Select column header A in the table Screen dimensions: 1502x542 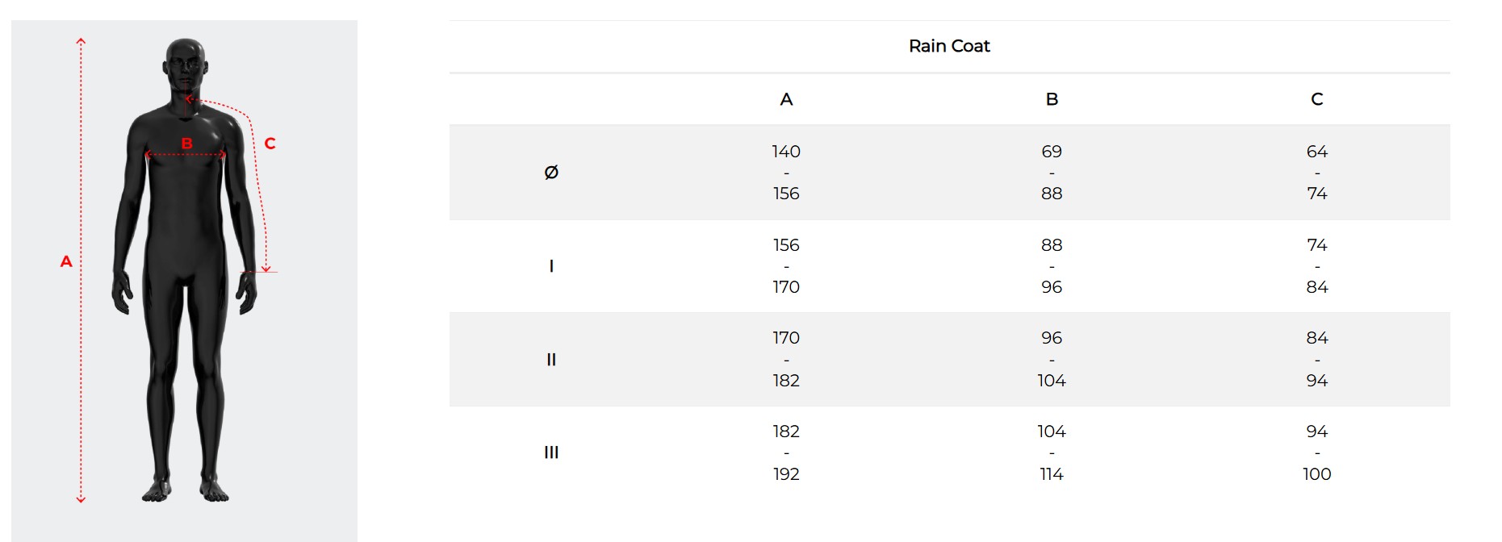[x=786, y=99]
